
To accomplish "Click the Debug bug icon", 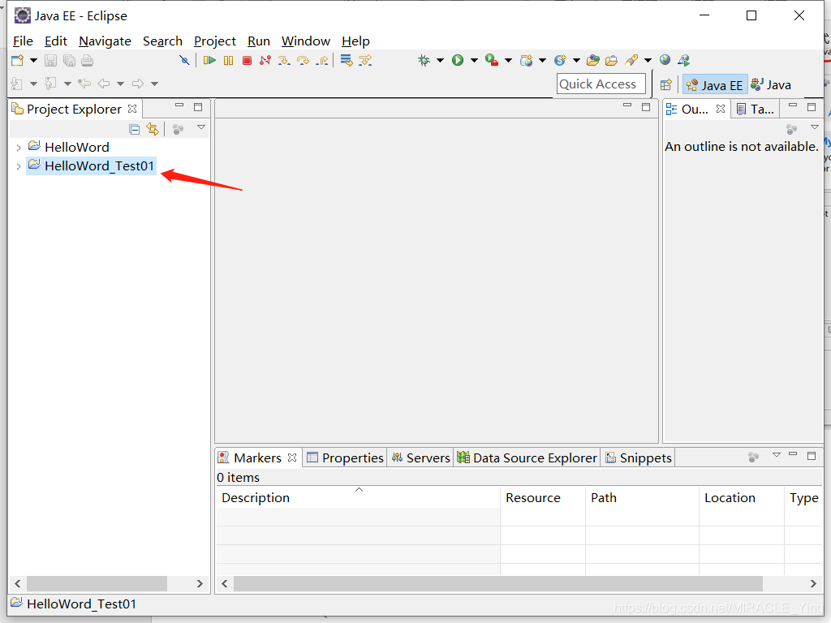I will pyautogui.click(x=424, y=60).
